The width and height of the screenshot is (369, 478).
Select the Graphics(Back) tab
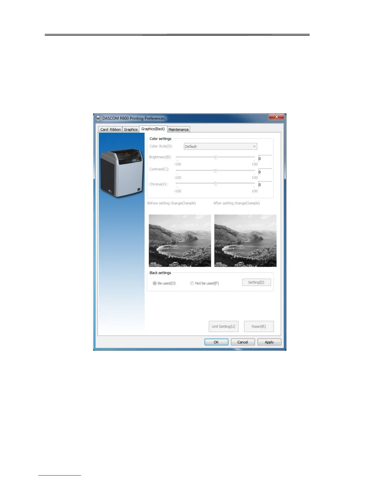coord(153,129)
